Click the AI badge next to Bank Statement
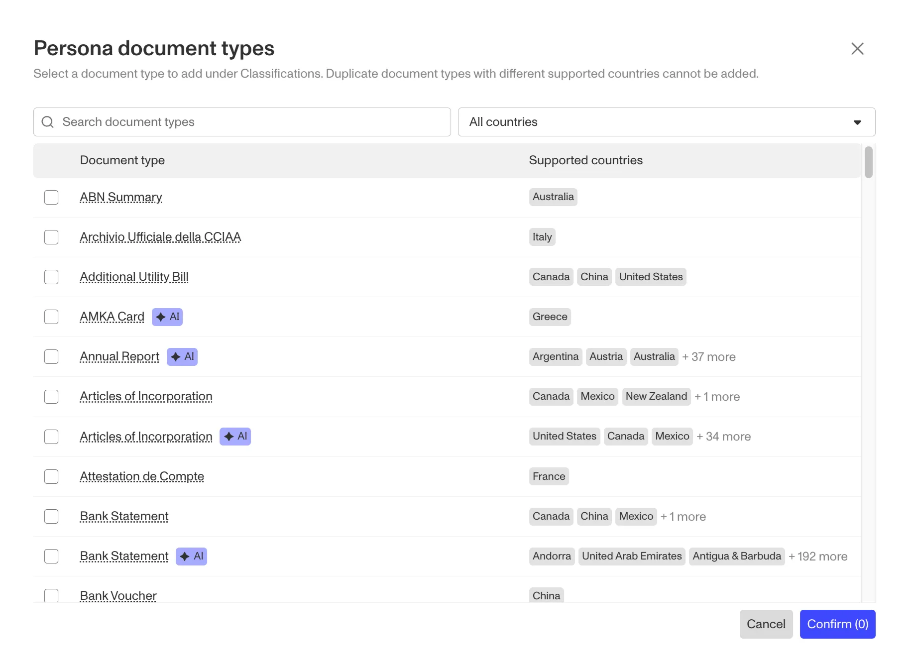The width and height of the screenshot is (909, 669). pyautogui.click(x=191, y=556)
